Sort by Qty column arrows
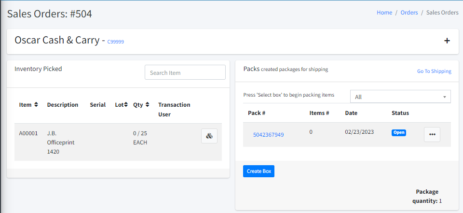Screen dimensions: 463x213 click(x=148, y=105)
